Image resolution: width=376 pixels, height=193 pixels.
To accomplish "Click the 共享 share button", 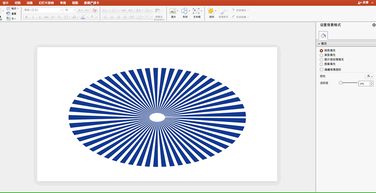I will click(x=363, y=3).
